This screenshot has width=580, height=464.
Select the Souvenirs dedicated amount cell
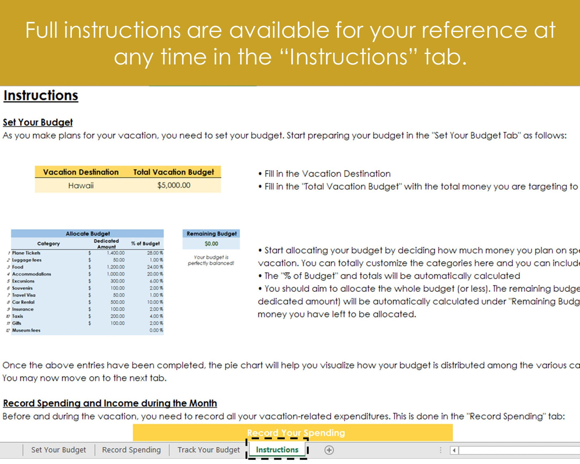[x=118, y=288]
